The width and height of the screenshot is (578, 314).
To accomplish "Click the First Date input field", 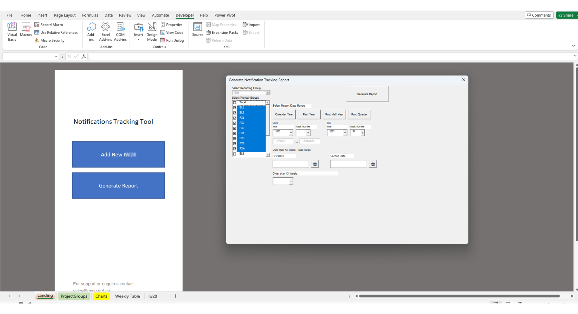I will tap(291, 164).
